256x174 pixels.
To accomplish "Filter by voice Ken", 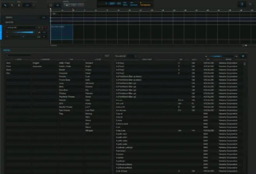I will pyautogui.click(x=8, y=73).
